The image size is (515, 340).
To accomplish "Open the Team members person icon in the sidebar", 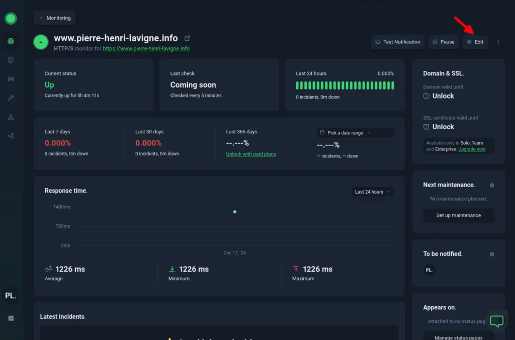I will pyautogui.click(x=11, y=117).
